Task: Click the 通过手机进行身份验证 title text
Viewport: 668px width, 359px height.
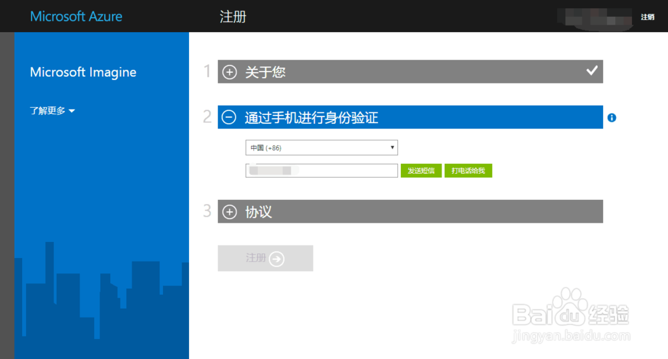Action: pyautogui.click(x=311, y=118)
